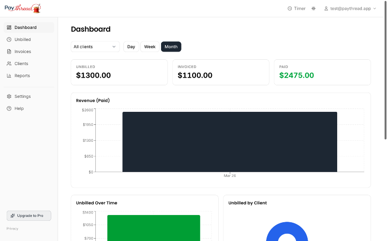Click the Dashboard grid icon in sidebar
Image resolution: width=387 pixels, height=241 pixels.
point(9,27)
